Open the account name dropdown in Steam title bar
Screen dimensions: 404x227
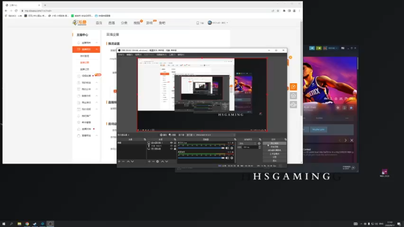click(x=333, y=48)
